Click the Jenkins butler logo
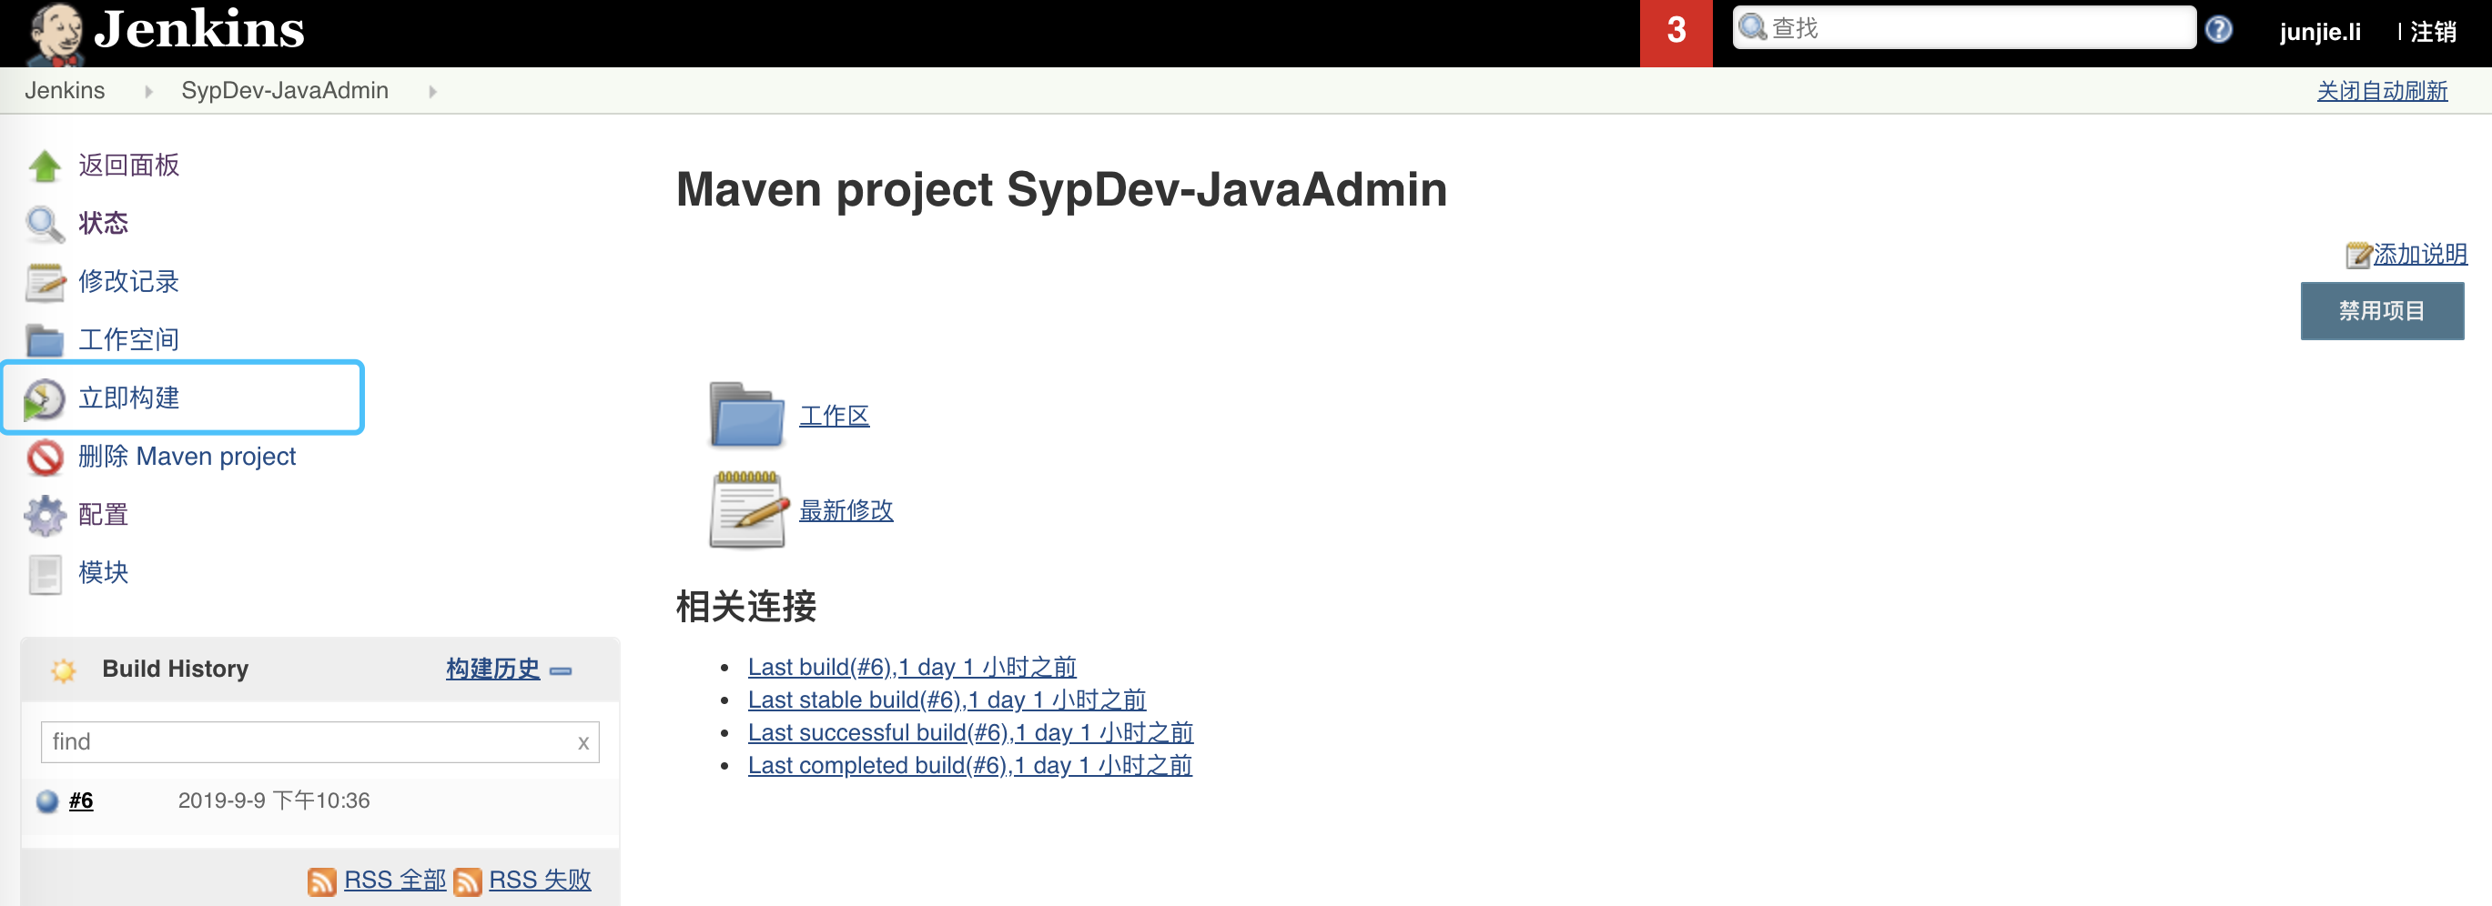The width and height of the screenshot is (2492, 906). [56, 34]
